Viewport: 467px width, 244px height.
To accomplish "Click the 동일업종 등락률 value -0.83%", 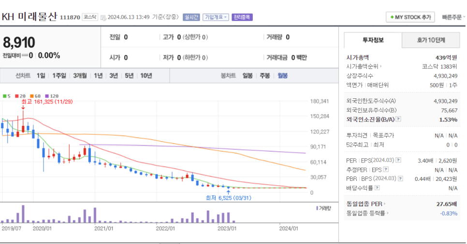I will click(449, 214).
